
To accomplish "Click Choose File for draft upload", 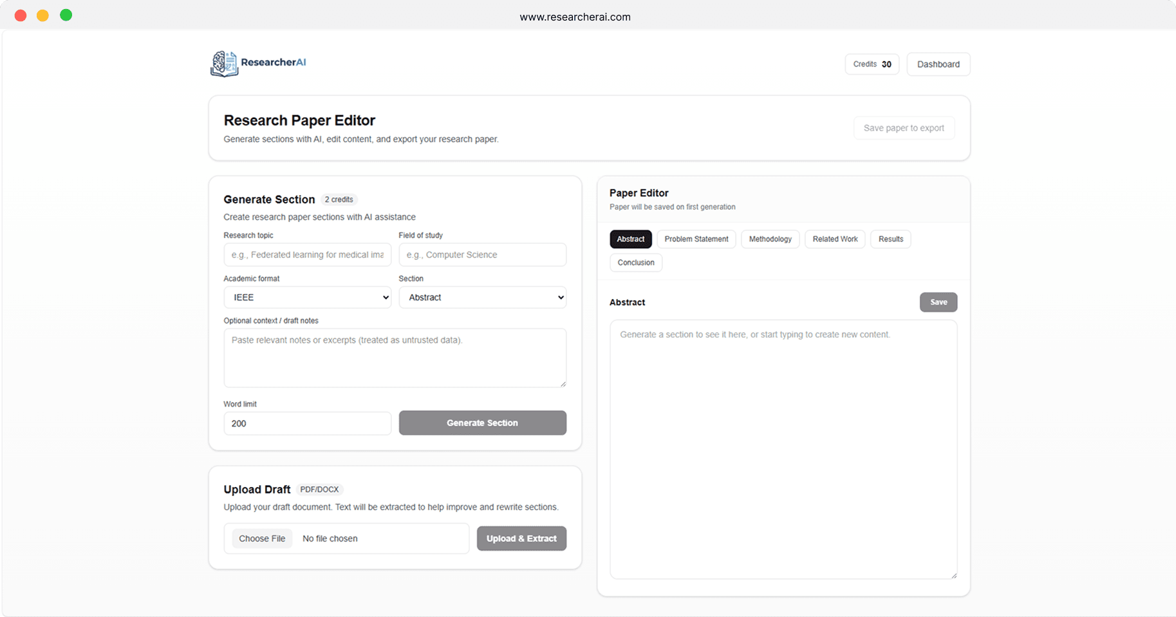I will pos(261,539).
